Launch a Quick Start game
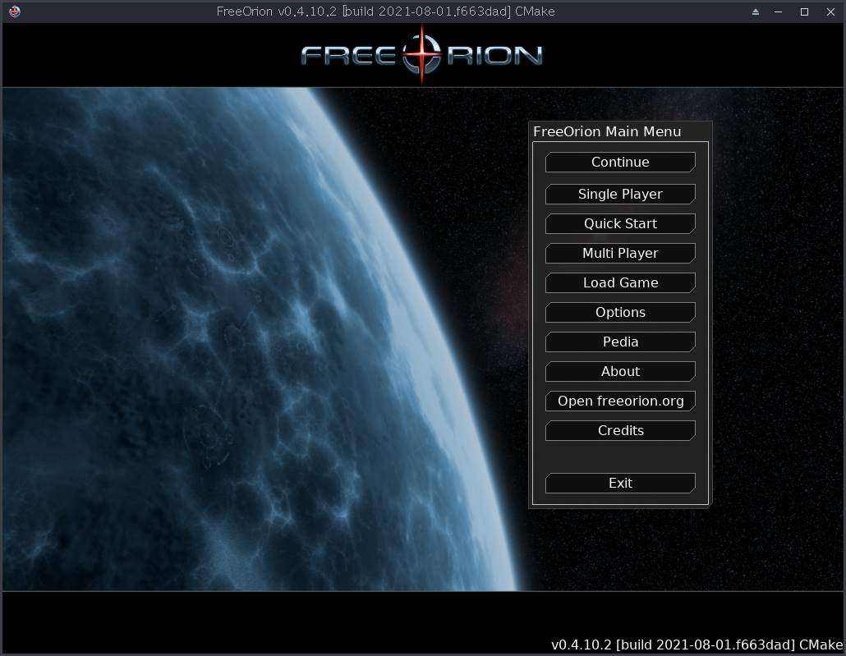The image size is (846, 656). click(620, 224)
